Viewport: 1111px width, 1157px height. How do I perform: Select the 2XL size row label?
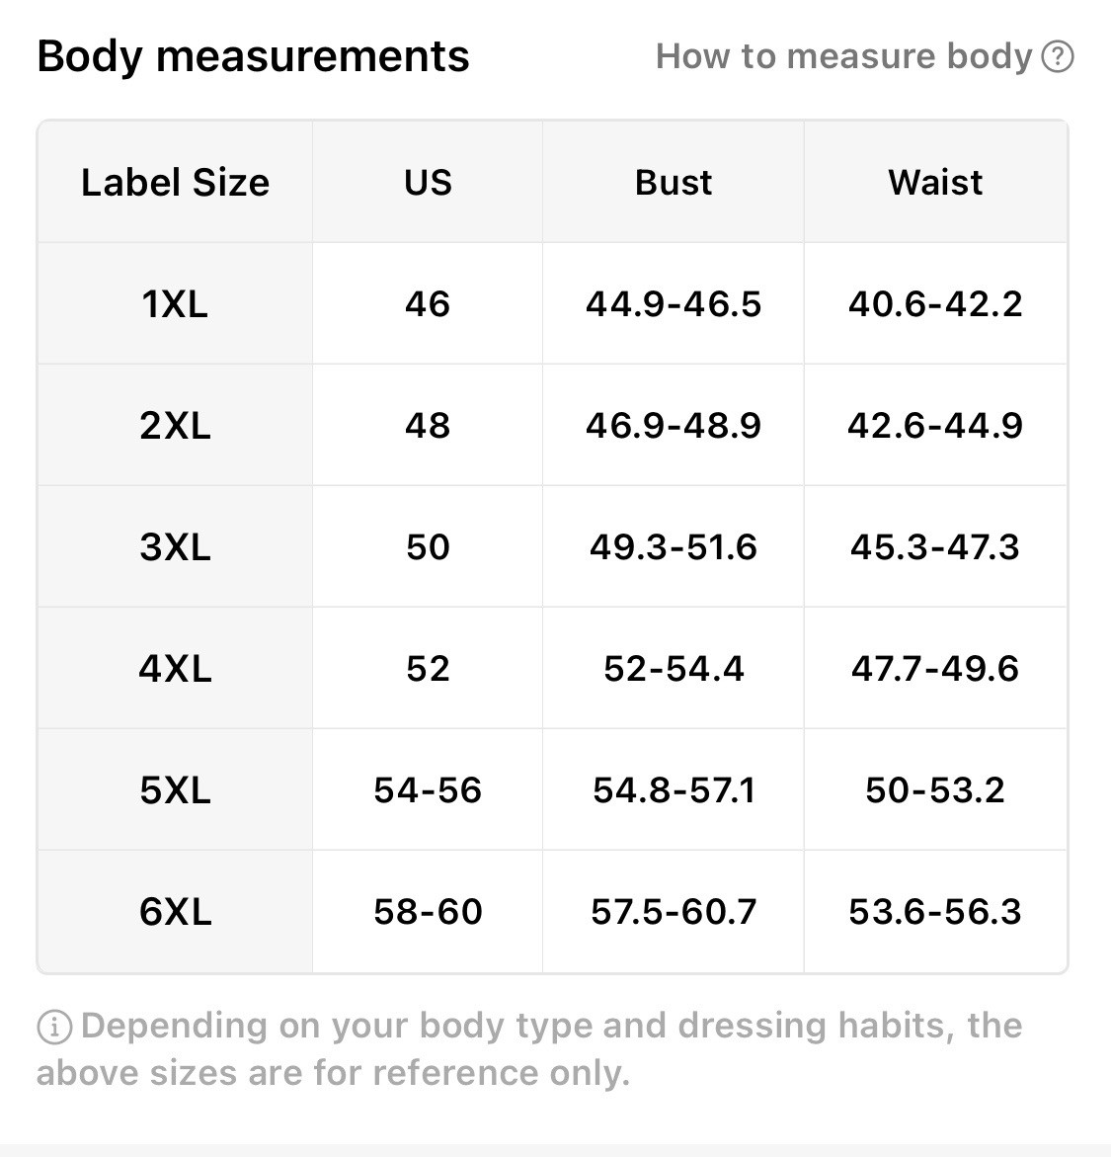point(175,426)
